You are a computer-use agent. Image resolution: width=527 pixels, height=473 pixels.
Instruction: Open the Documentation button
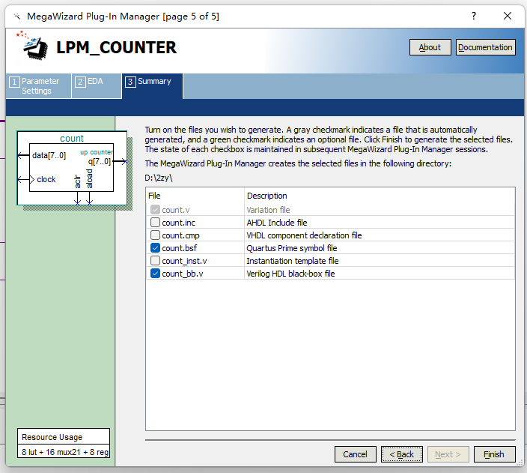pyautogui.click(x=485, y=47)
